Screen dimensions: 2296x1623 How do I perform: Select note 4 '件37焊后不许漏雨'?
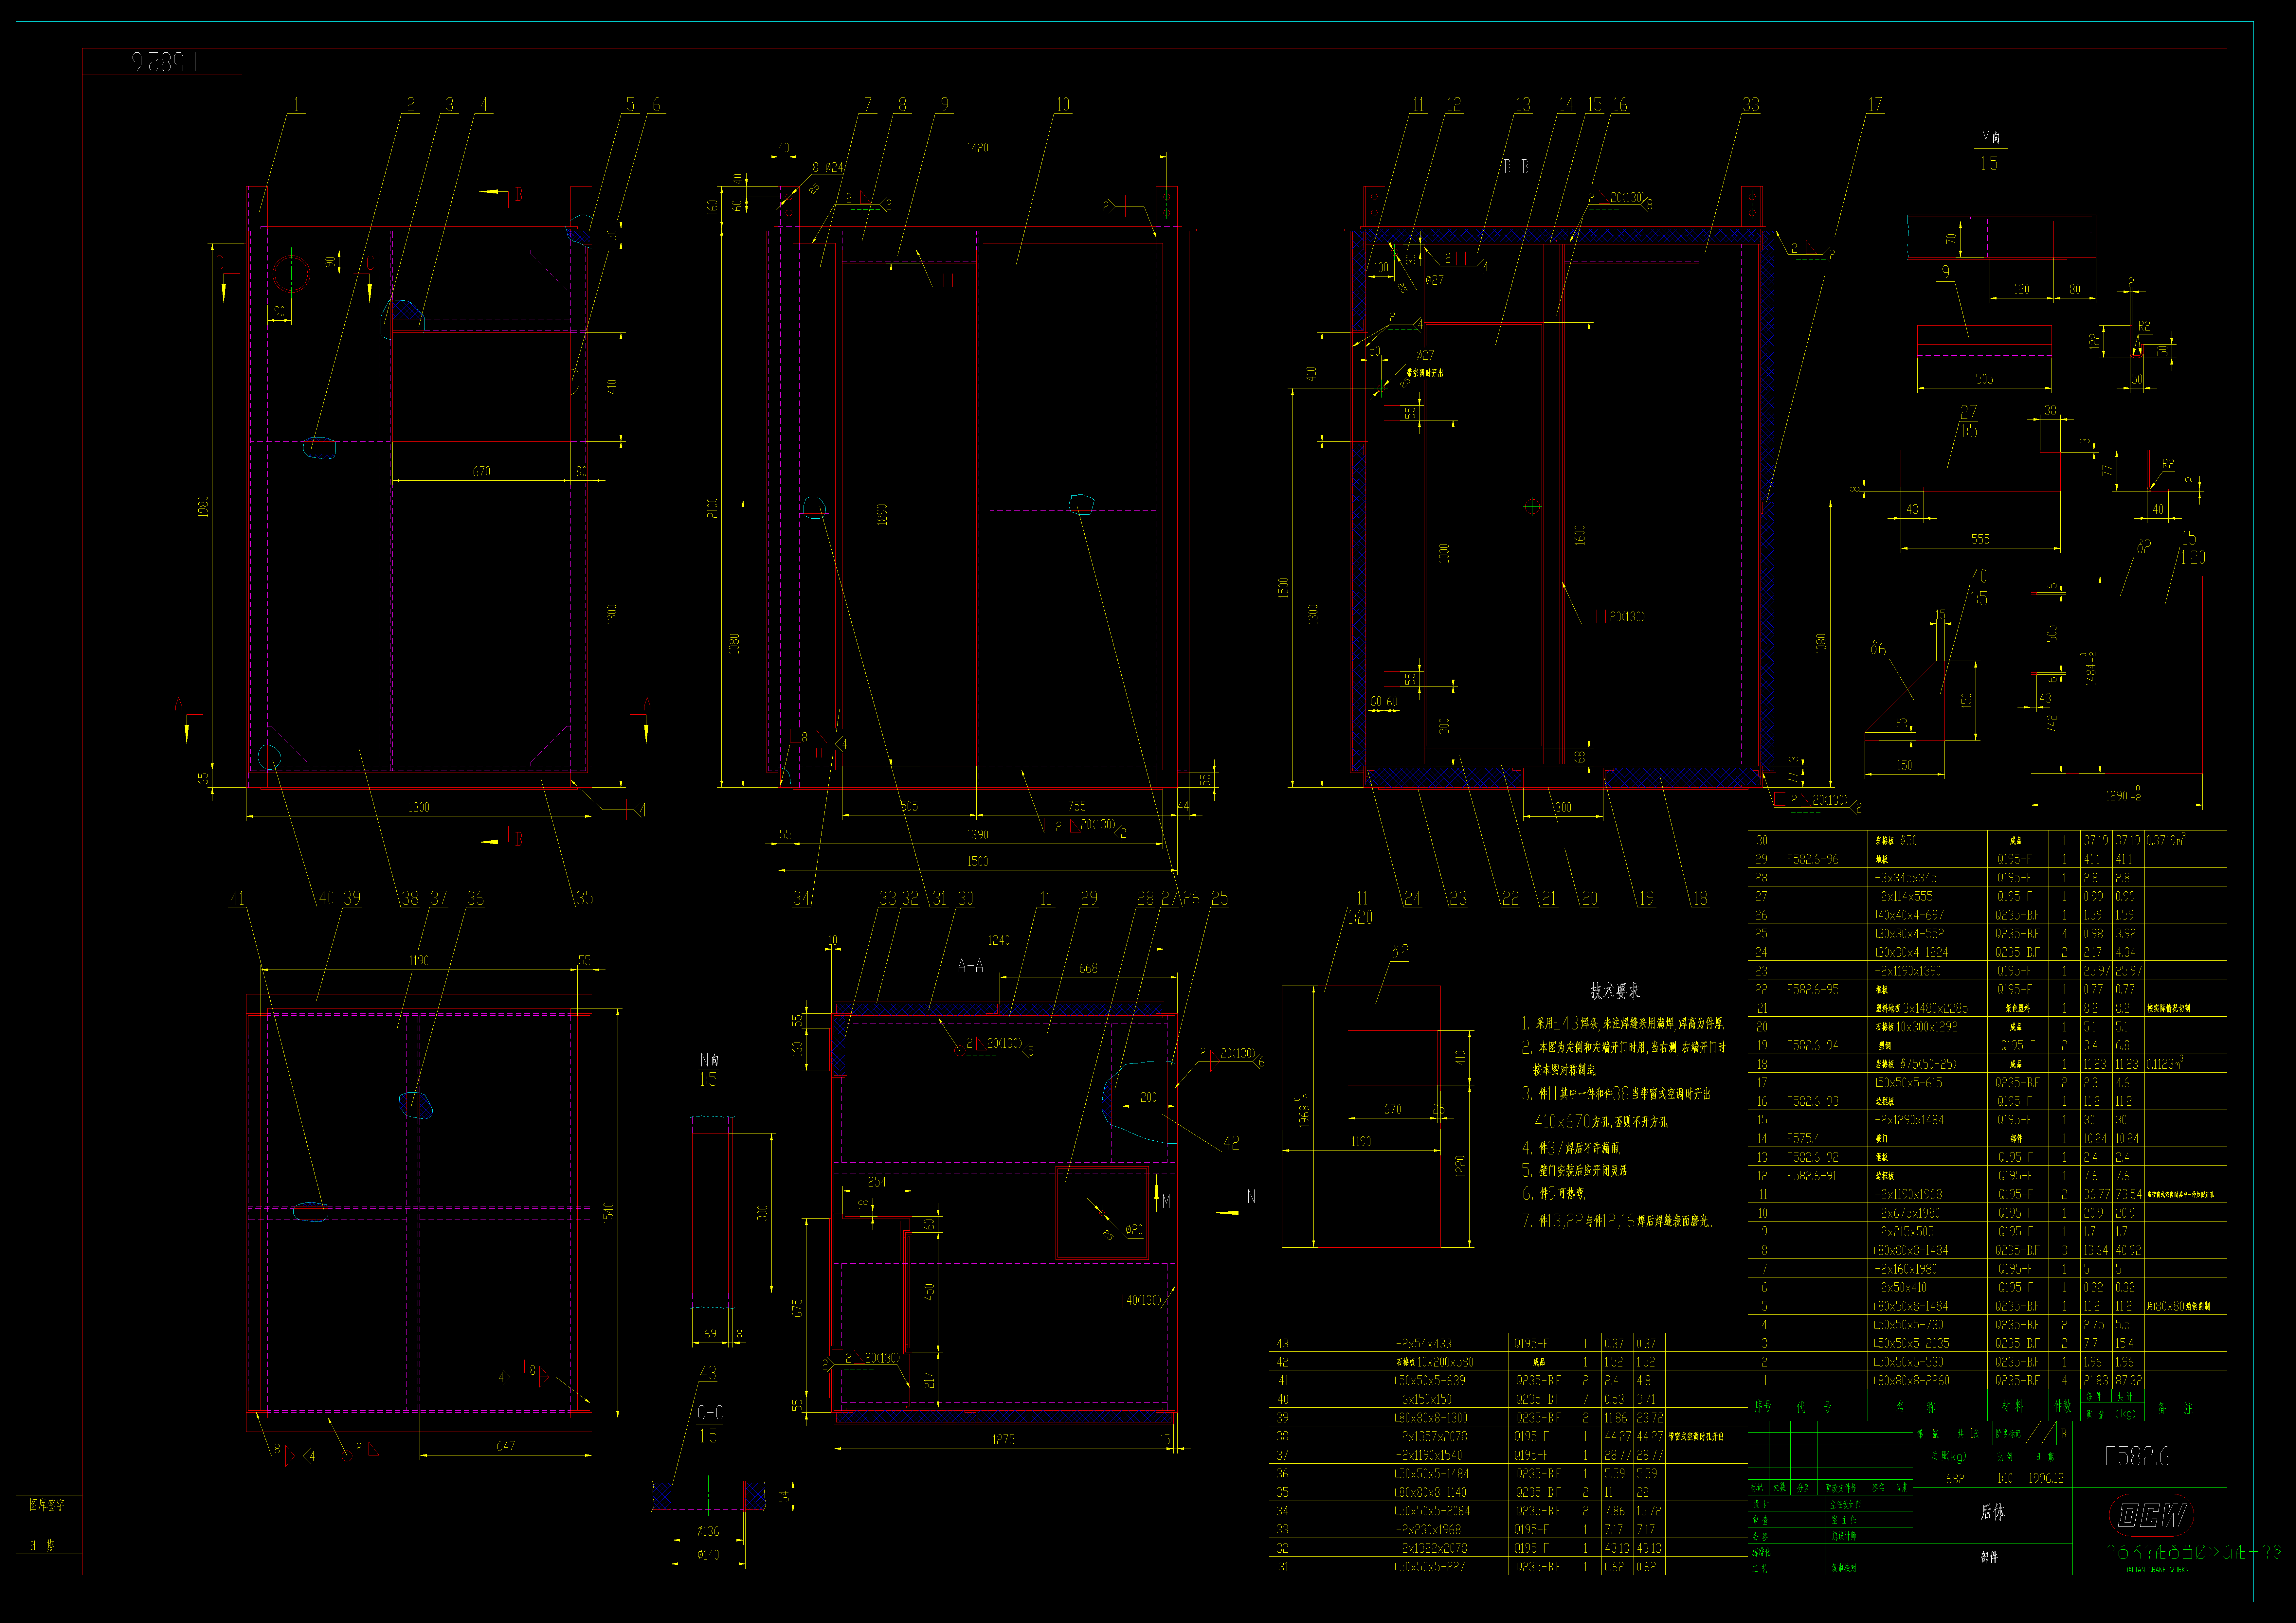click(1571, 1148)
